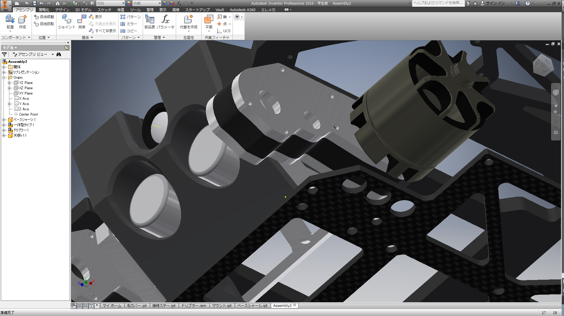Switch to the マウント.ipt document tab
This screenshot has height=316, width=564.
tap(222, 306)
